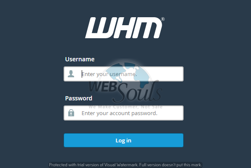Click the Visual Watermark trial notice text
This screenshot has width=251, height=168.
pos(125,165)
